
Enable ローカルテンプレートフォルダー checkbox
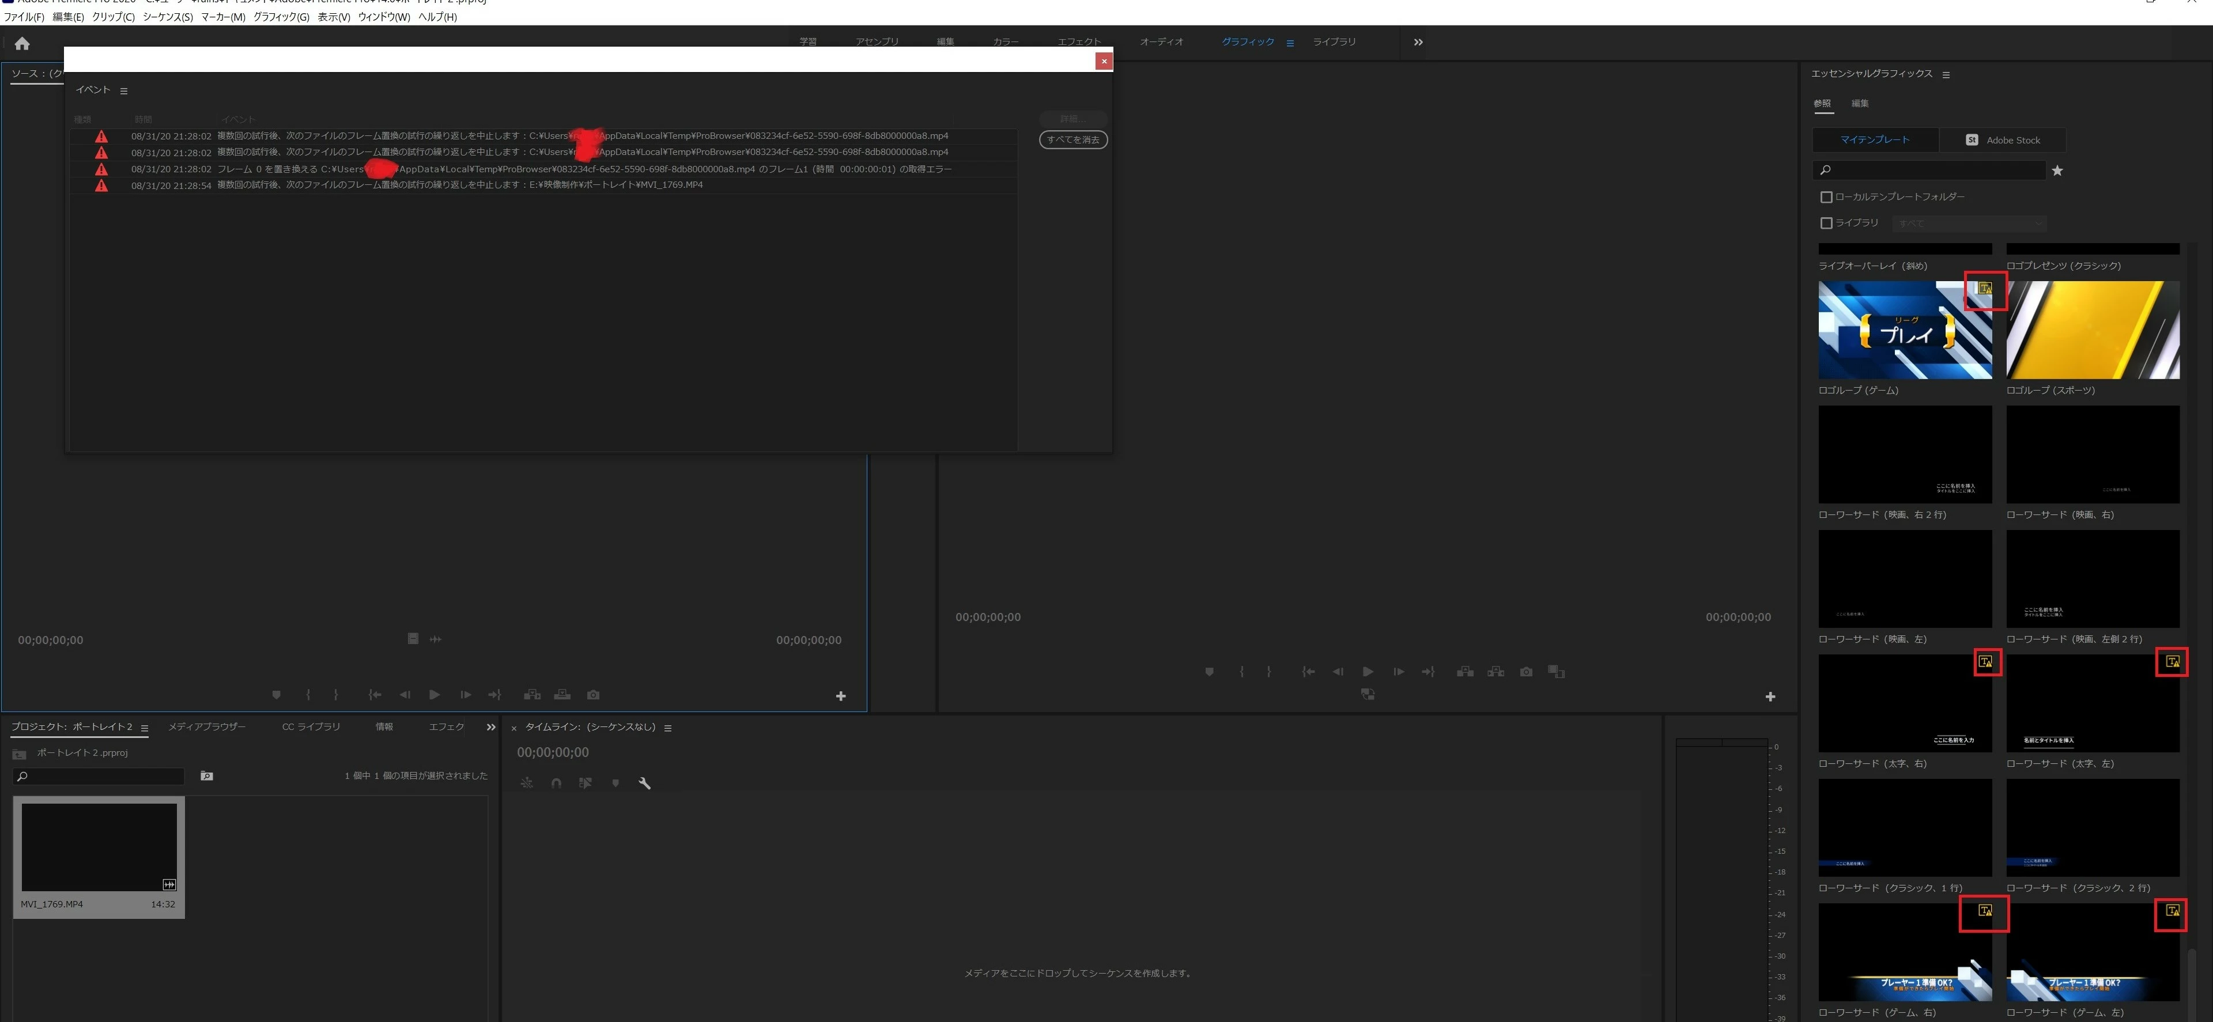(1826, 198)
